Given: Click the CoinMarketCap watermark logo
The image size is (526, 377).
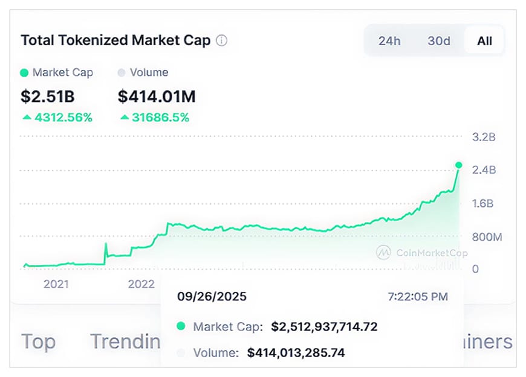Looking at the screenshot, I should point(383,253).
